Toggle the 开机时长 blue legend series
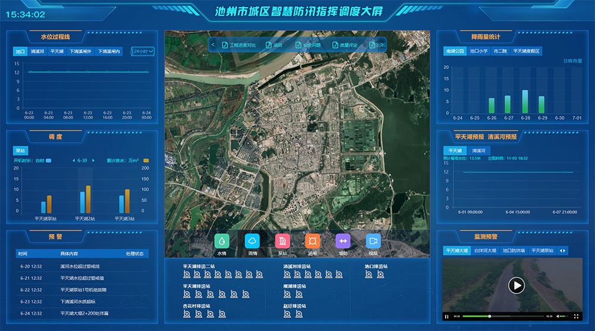595x331 pixels. (48, 160)
